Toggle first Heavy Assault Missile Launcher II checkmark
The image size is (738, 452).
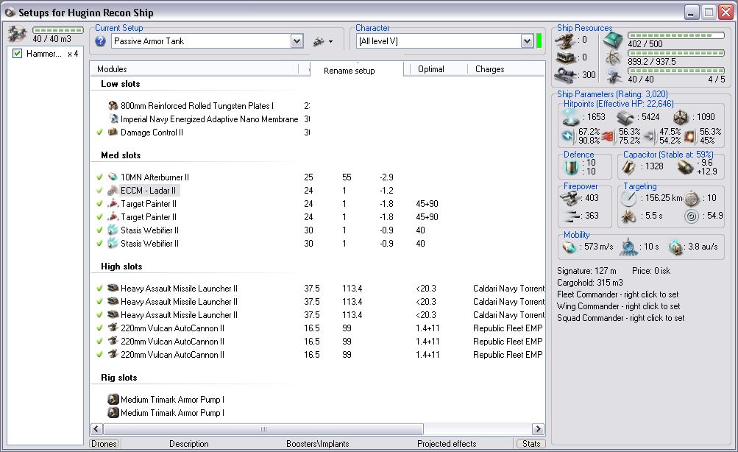point(99,288)
